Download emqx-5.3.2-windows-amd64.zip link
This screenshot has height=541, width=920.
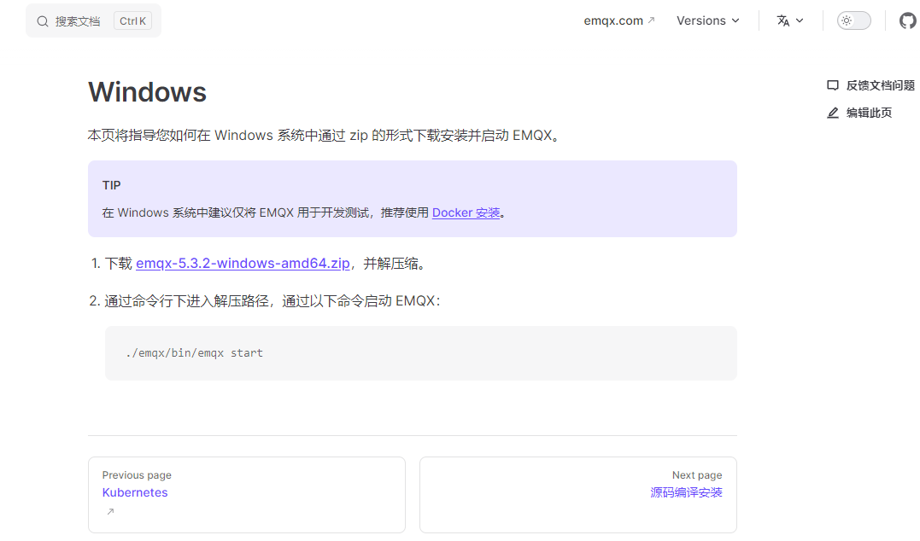click(x=243, y=263)
